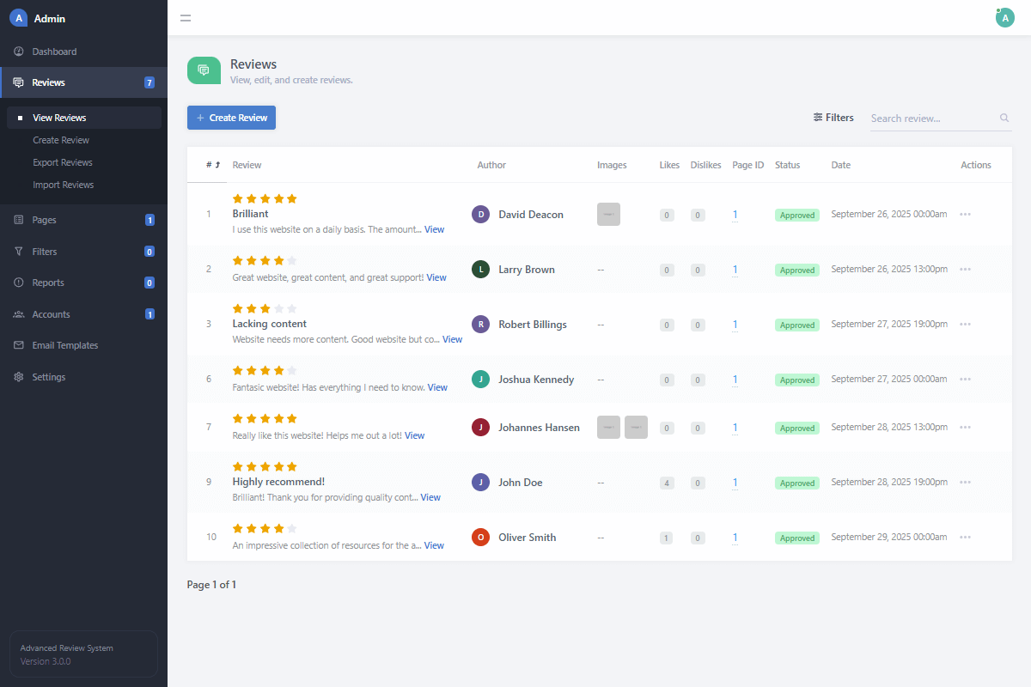Open Export Reviews from the sidebar menu
Image resolution: width=1031 pixels, height=687 pixels.
coord(60,161)
